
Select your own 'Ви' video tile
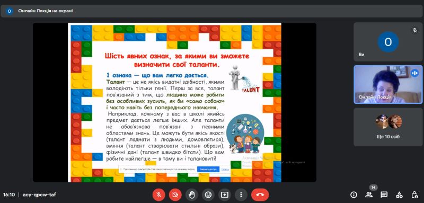(388, 42)
